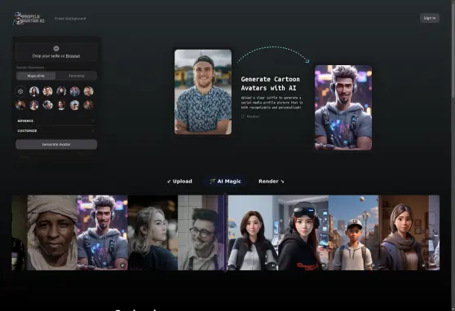The image size is (455, 311).
Task: Click the checkmark icon next to Upload
Action: click(x=169, y=182)
